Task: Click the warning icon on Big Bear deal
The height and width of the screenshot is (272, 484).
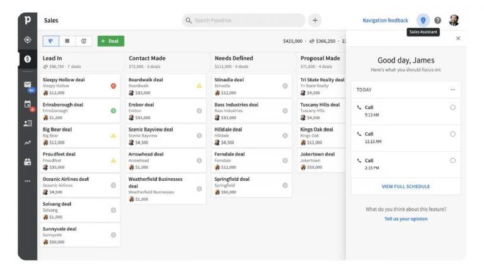Action: (x=113, y=135)
